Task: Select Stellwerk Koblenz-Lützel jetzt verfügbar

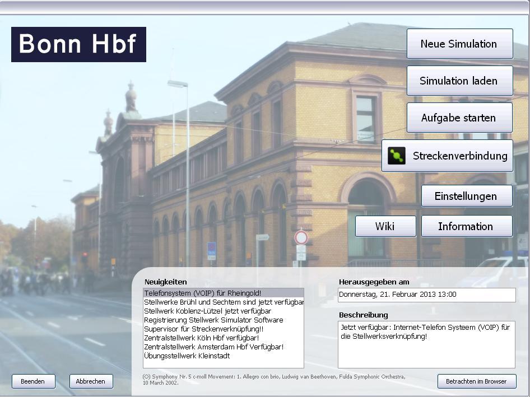Action: [224, 311]
